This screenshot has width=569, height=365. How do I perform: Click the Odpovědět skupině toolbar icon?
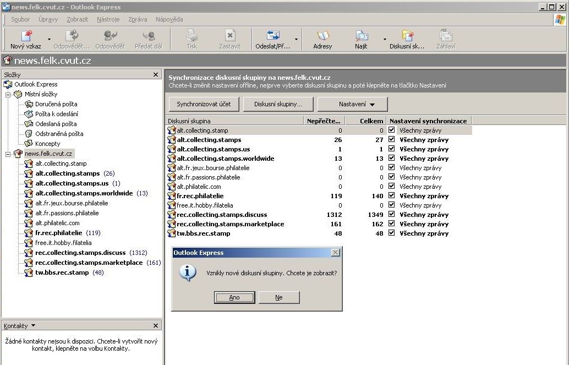(x=72, y=36)
